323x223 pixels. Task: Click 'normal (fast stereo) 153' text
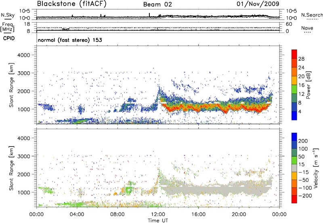click(x=70, y=40)
